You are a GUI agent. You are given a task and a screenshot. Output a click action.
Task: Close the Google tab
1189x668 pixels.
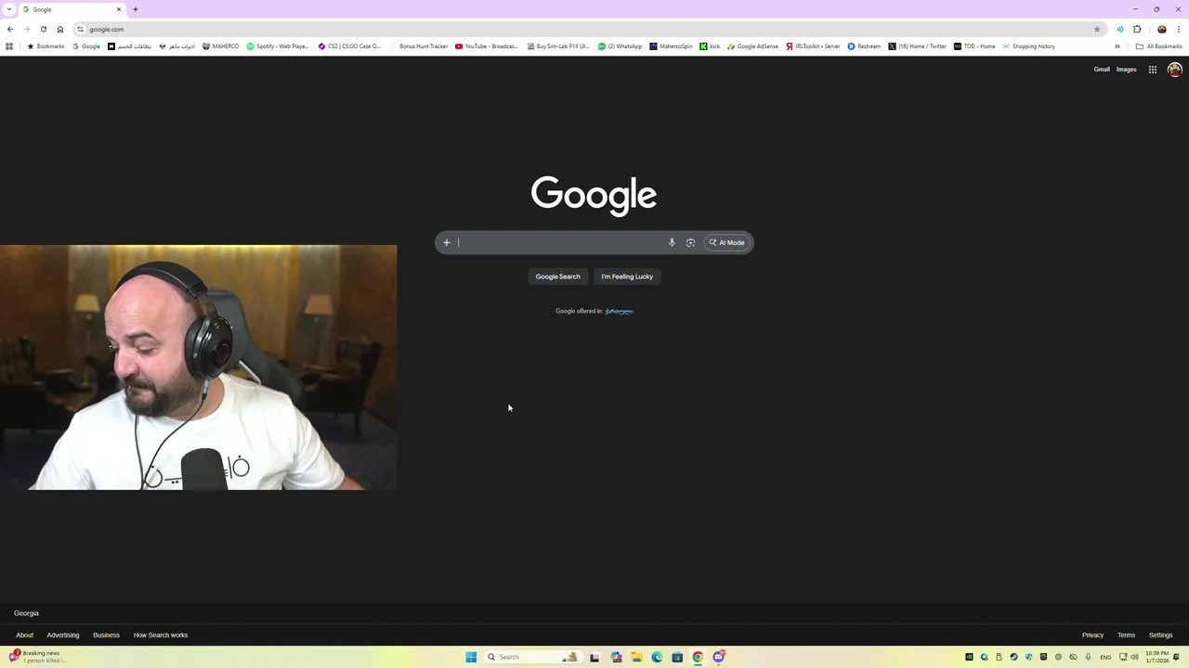click(118, 9)
